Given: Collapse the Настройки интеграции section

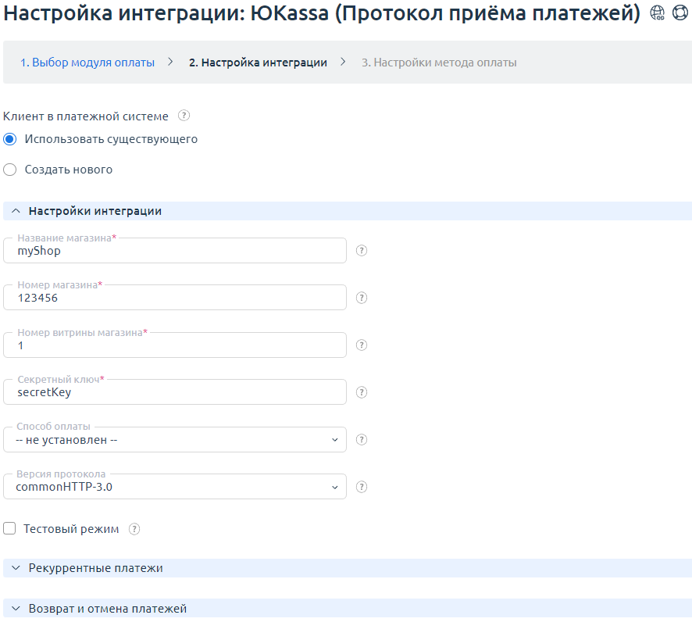Looking at the screenshot, I should point(95,211).
